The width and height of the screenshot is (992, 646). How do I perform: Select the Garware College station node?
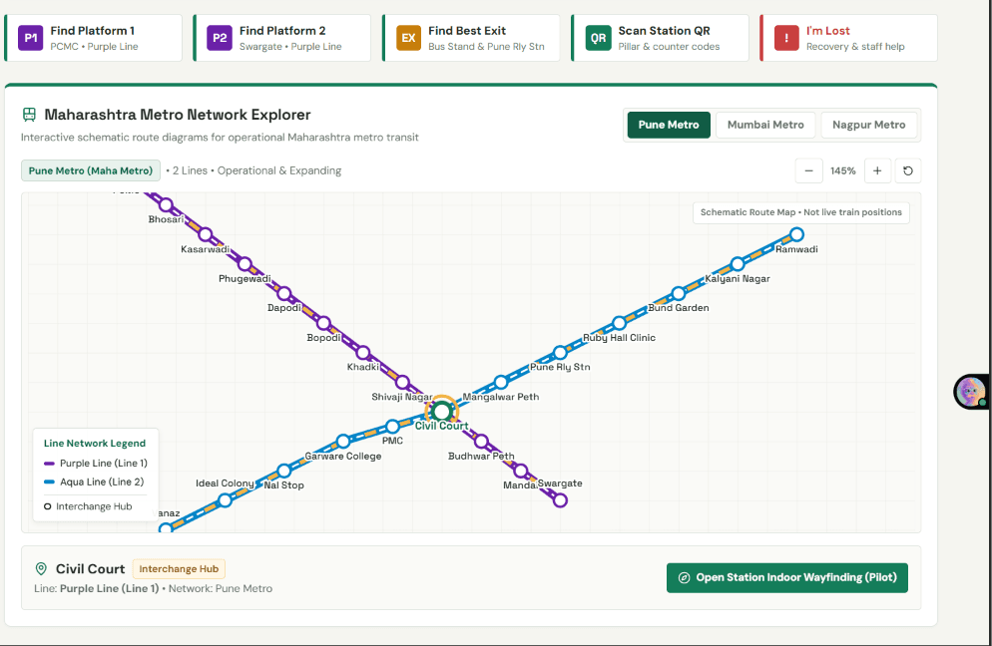[343, 441]
